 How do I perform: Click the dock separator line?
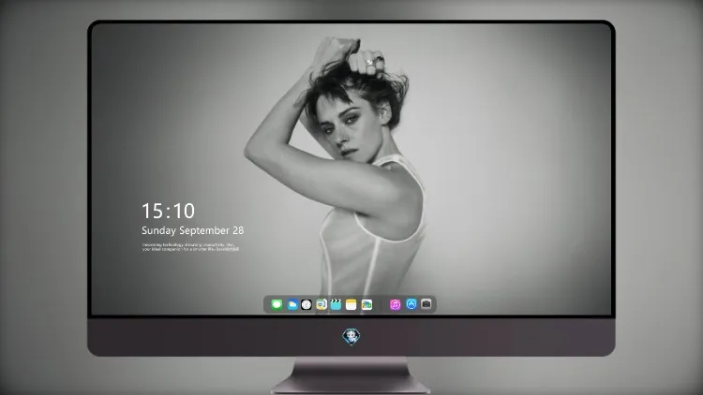(381, 304)
